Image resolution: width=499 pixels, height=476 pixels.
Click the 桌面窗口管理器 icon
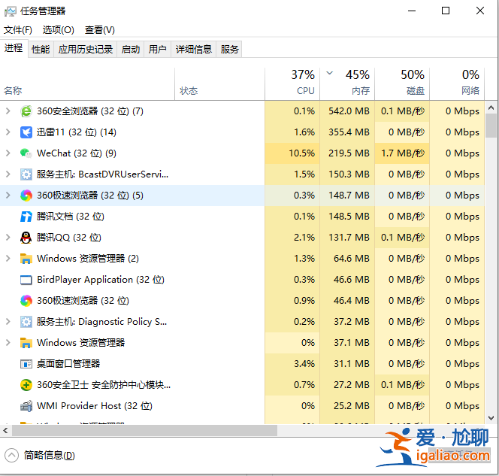click(26, 364)
